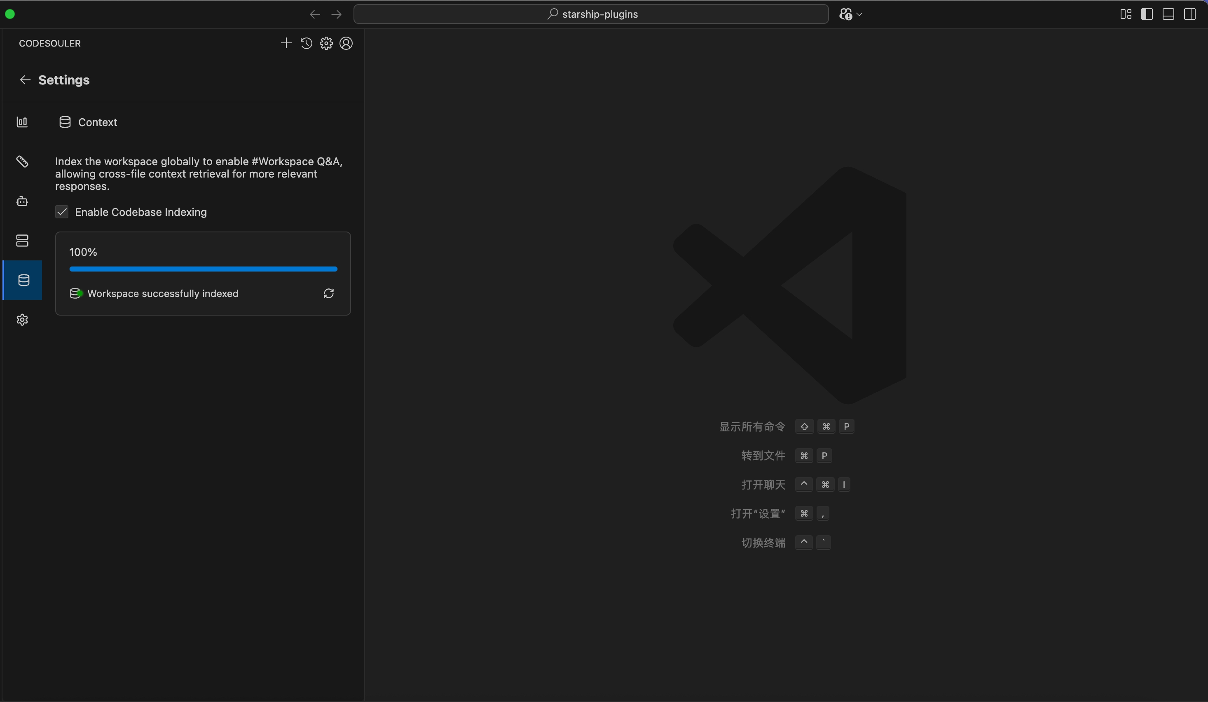Toggle the primary side bar layout
This screenshot has height=702, width=1208.
(1147, 14)
